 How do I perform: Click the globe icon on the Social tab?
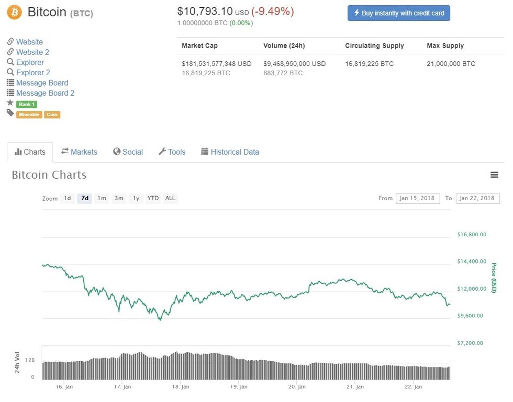[116, 152]
